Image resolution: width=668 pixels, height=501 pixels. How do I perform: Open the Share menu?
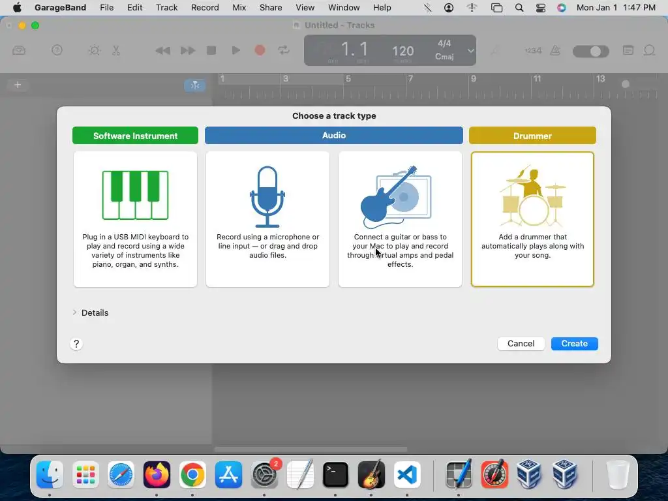point(271,7)
